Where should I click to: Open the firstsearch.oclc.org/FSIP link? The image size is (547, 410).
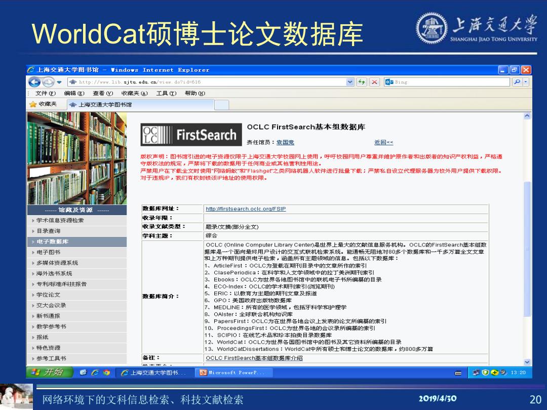coord(246,209)
